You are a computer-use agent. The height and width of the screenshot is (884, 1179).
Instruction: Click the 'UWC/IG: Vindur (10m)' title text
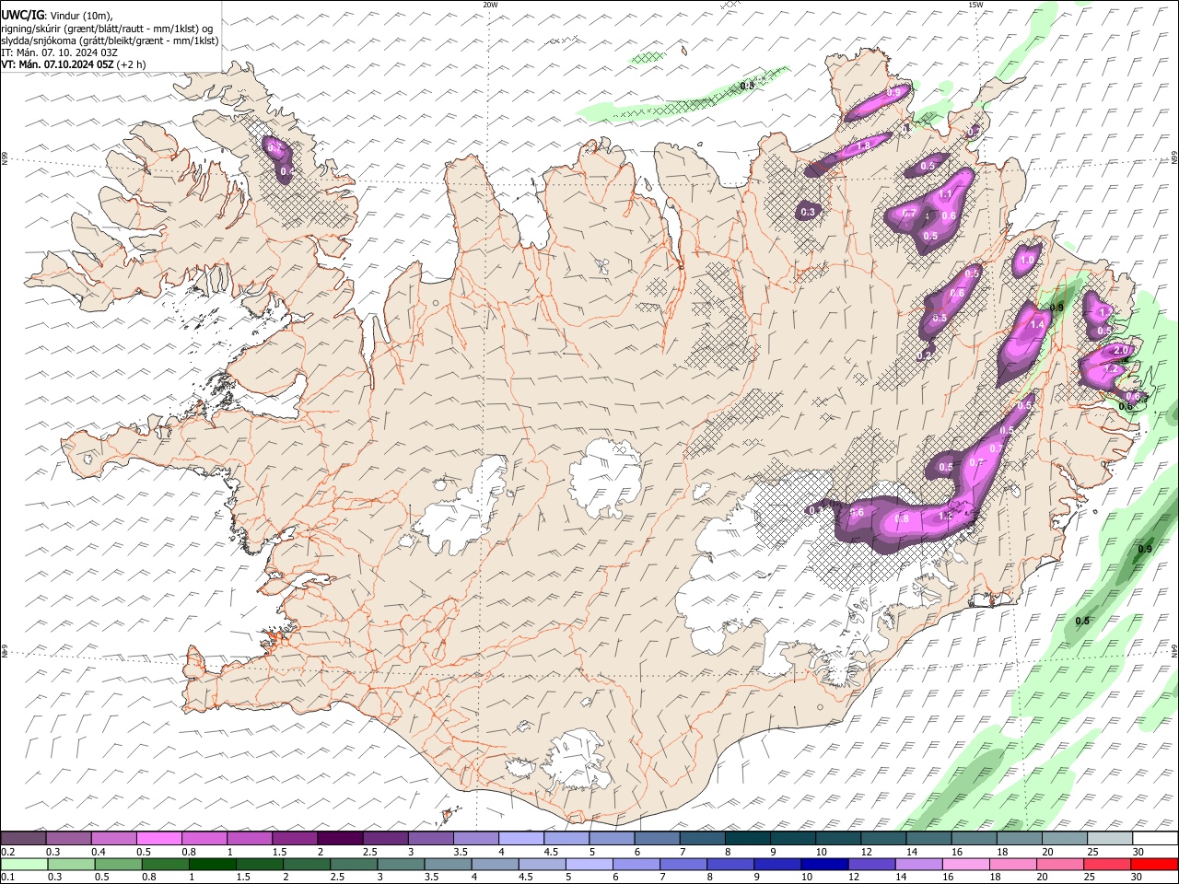[x=57, y=16]
